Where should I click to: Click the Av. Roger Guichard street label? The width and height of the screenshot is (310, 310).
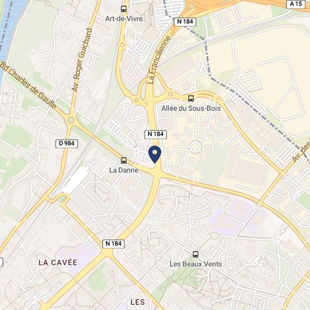tap(82, 60)
